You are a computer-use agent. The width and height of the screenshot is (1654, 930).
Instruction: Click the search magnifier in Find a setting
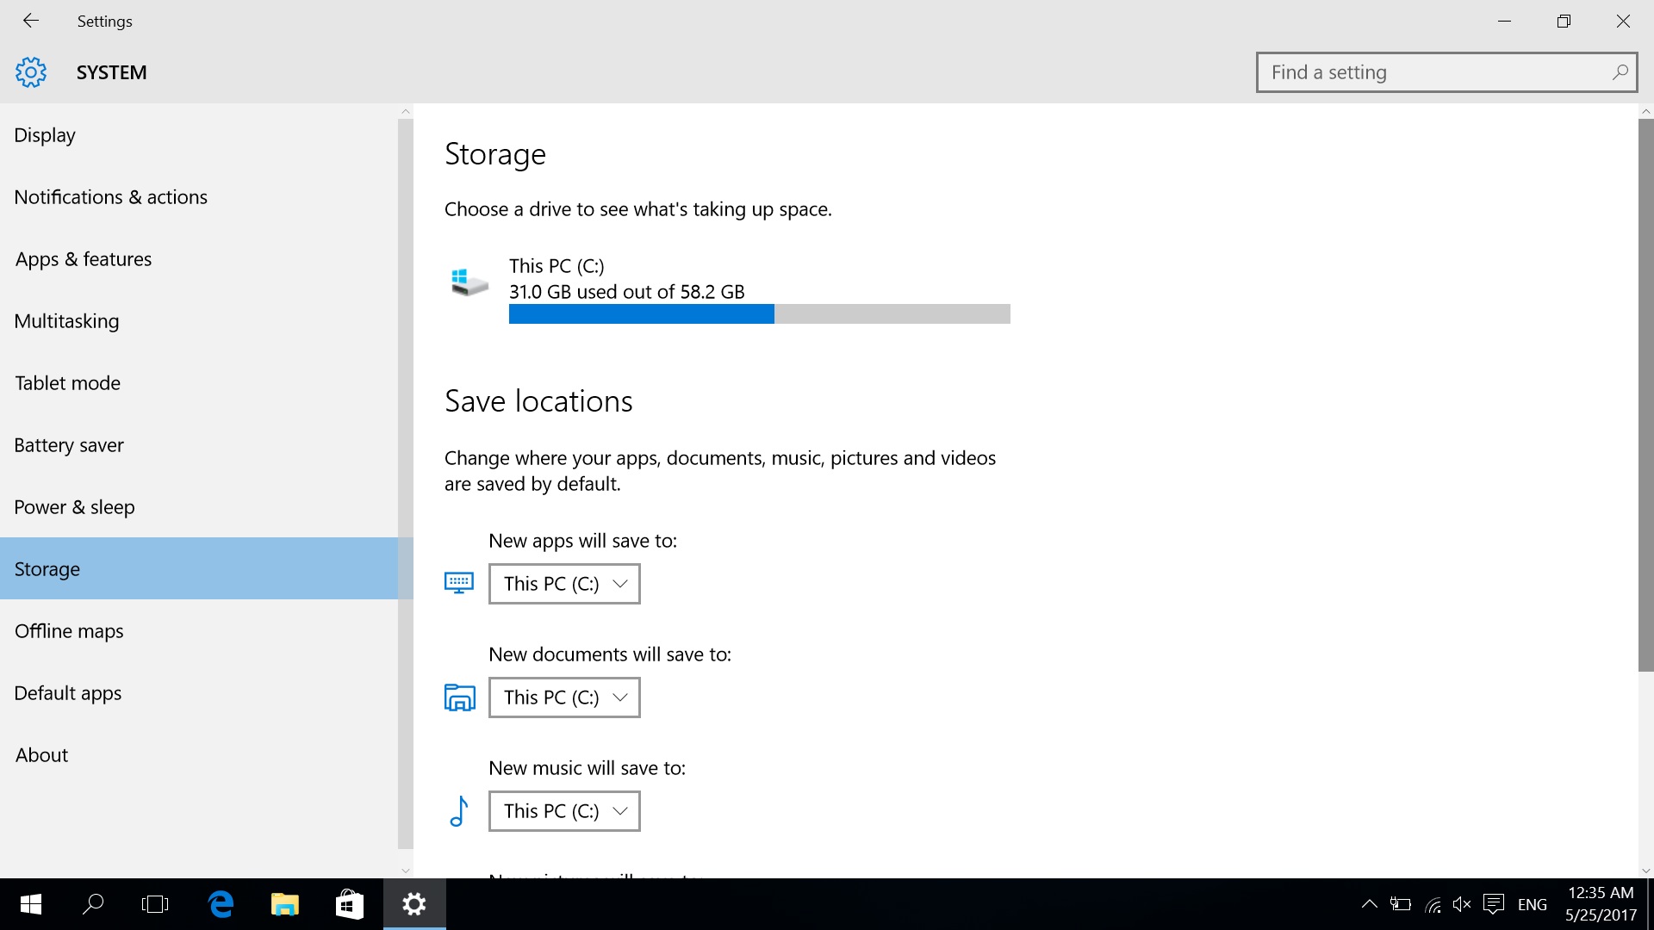click(x=1620, y=72)
